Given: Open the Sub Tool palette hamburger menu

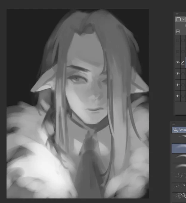Looking at the screenshot, I should [x=174, y=124].
